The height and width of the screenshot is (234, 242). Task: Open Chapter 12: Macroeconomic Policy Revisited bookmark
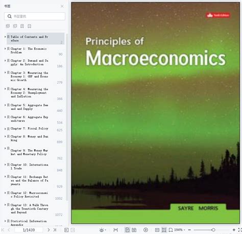click(x=29, y=195)
